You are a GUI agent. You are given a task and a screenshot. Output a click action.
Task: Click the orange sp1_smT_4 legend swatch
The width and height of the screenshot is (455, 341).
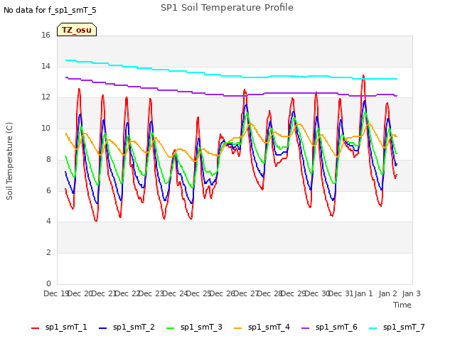[x=237, y=328]
